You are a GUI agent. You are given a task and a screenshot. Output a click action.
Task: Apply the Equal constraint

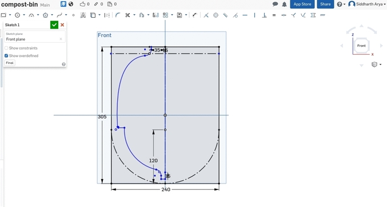coord(274,15)
